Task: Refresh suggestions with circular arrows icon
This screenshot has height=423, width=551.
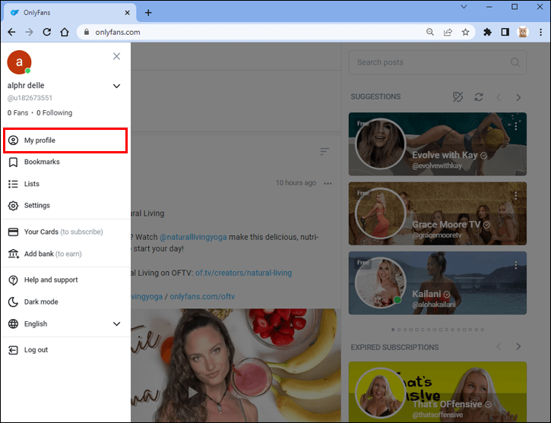Action: coord(479,97)
